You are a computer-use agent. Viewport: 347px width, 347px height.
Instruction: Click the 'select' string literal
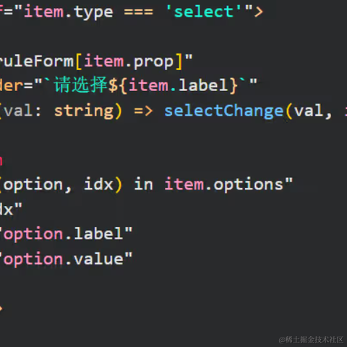(204, 12)
